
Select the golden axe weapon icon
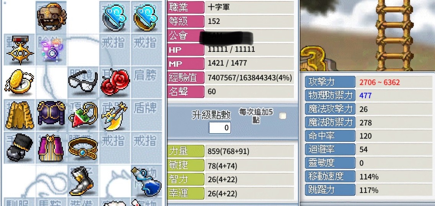tap(114, 116)
